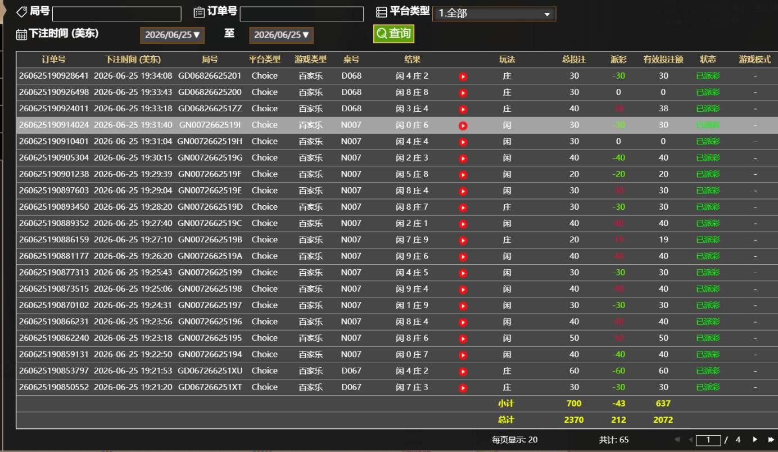Click the 平台类型 list icon above the table
778x452 pixels.
click(x=382, y=12)
